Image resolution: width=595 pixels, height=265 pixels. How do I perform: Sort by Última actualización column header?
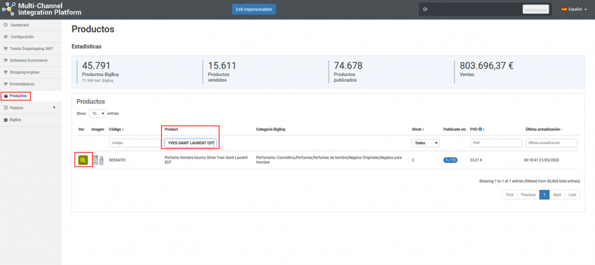click(x=544, y=129)
